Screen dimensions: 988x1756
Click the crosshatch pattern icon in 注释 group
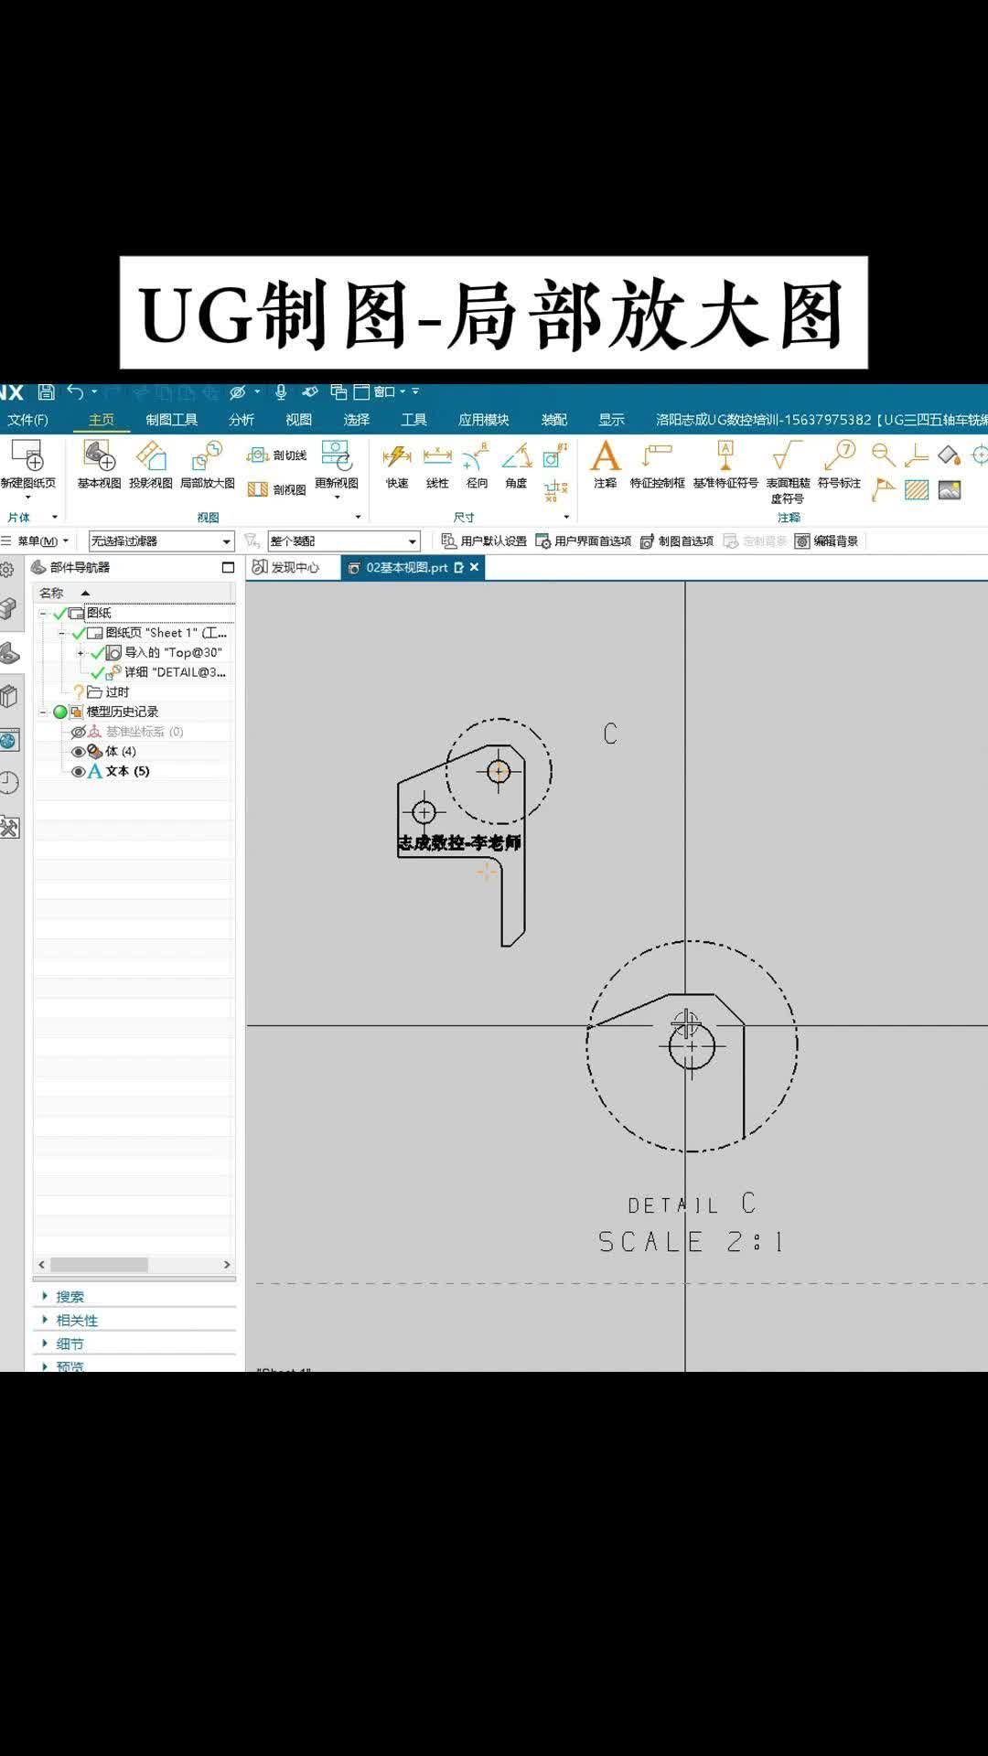click(x=917, y=490)
